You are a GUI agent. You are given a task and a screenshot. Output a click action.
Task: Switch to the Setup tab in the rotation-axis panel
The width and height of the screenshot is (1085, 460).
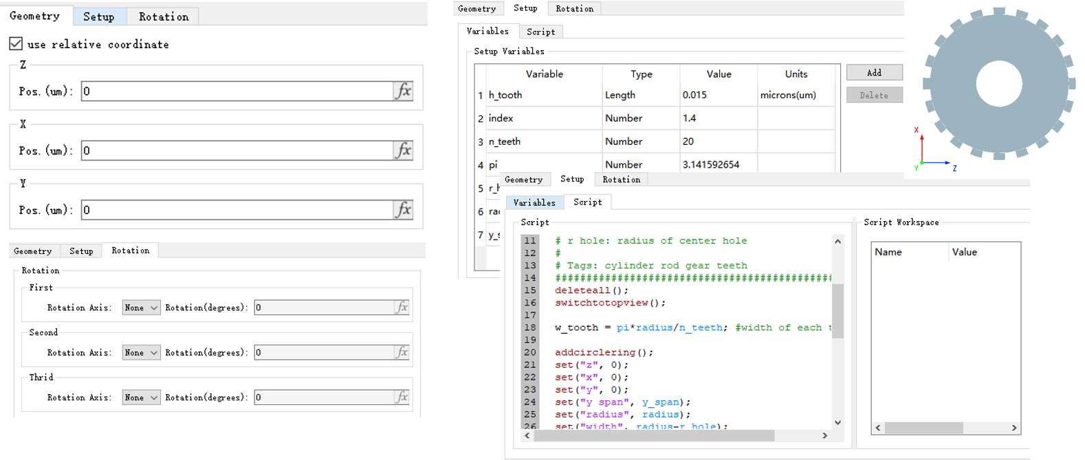[81, 251]
